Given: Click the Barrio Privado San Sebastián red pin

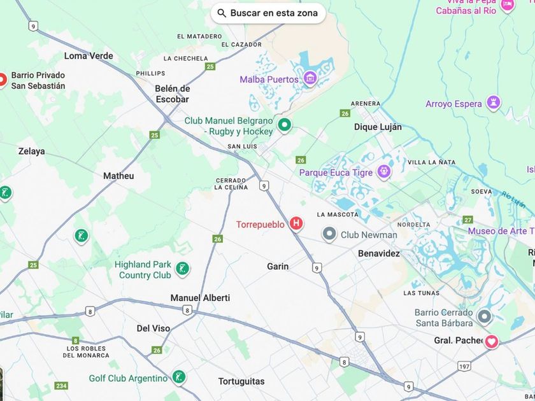Looking at the screenshot, I should (x=2, y=80).
